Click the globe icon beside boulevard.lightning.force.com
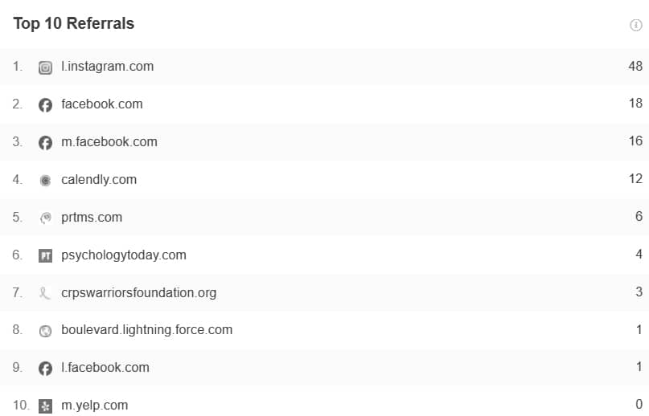 pyautogui.click(x=45, y=330)
